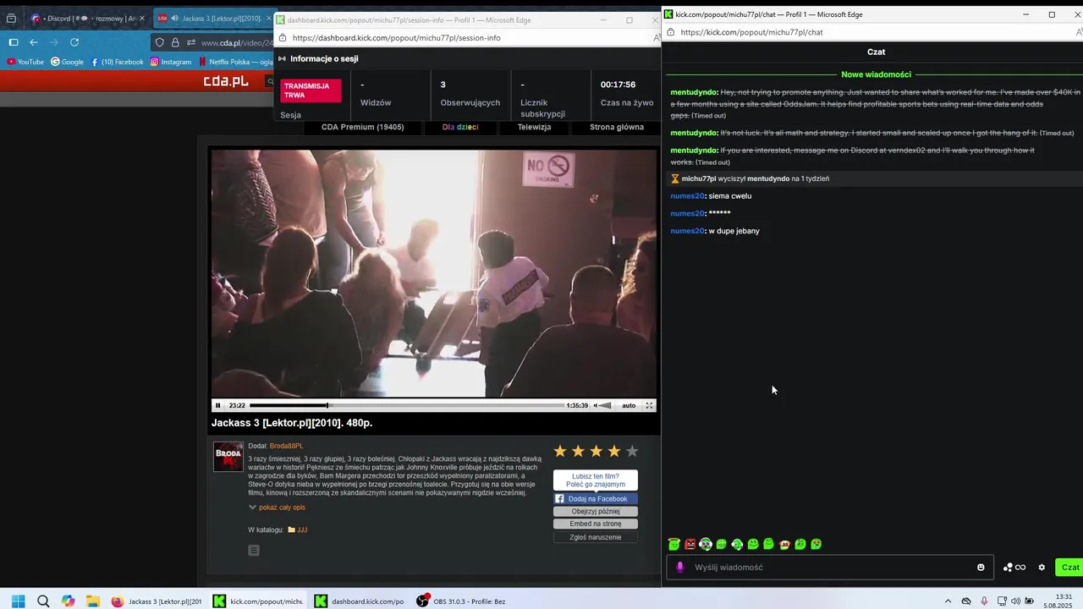Click the purple microphone icon in chat input
1083x609 pixels.
coord(679,568)
